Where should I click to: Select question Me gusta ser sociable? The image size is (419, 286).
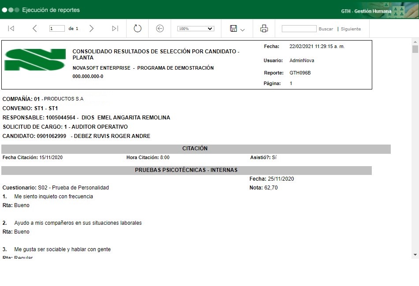pos(62,249)
